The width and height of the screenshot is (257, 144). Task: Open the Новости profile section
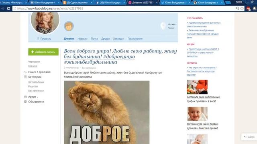coord(82,39)
